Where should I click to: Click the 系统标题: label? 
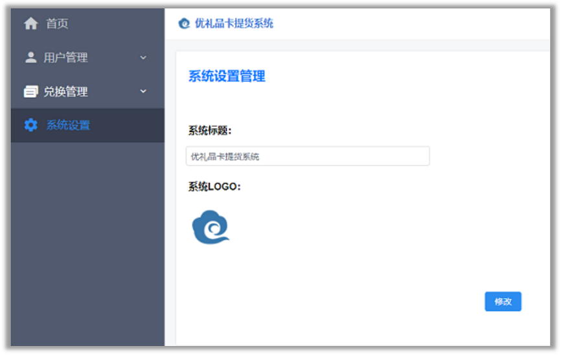point(210,131)
